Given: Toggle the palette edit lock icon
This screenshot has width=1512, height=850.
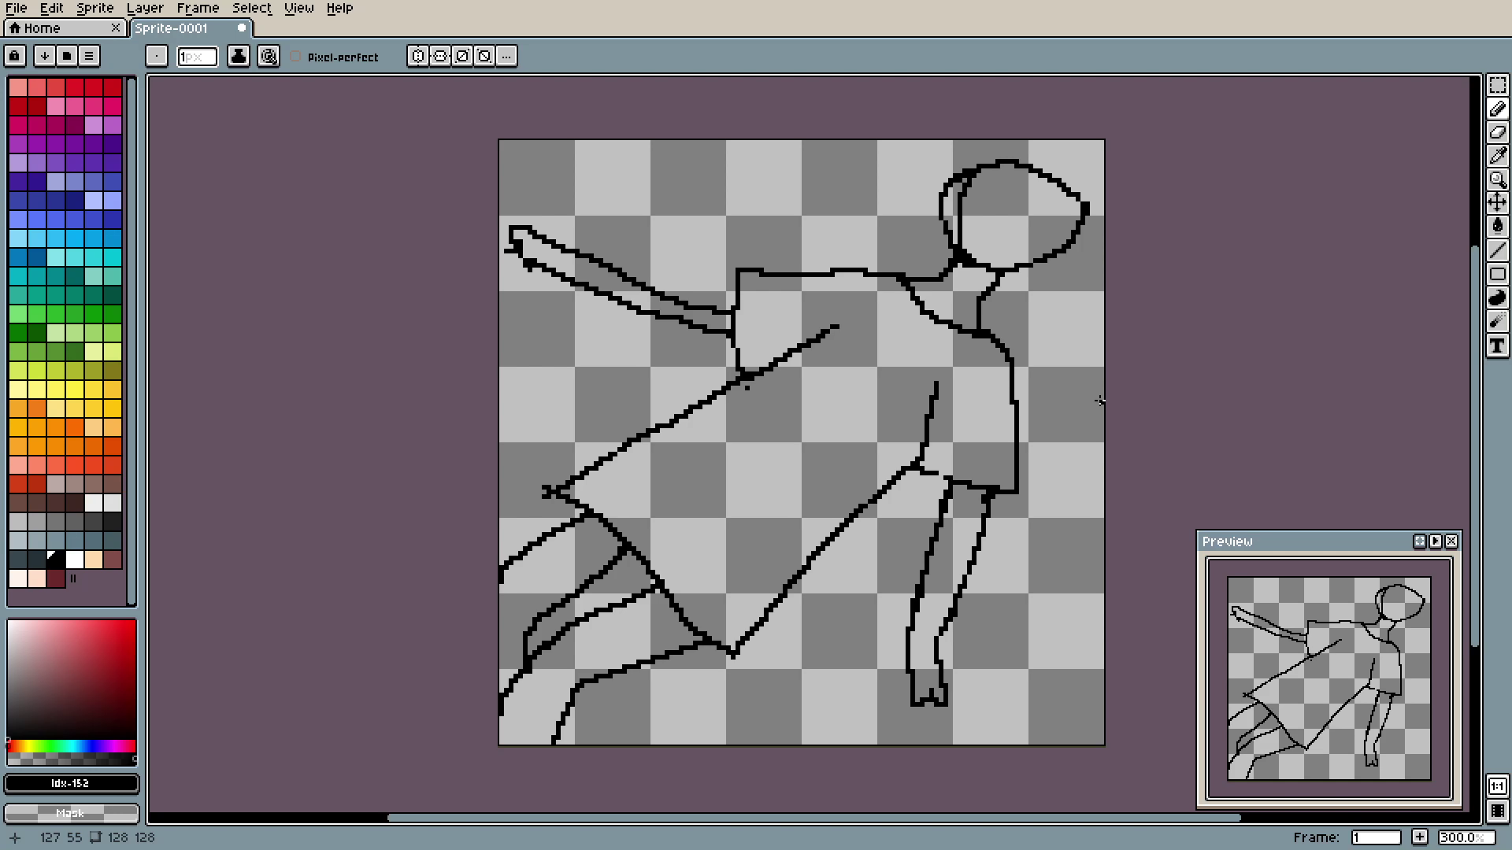Looking at the screenshot, I should click(x=15, y=56).
